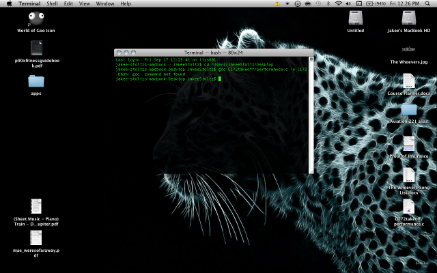Screen dimensions: 437x273
Task: Click the green Terminal cursor prompt
Action: (220, 79)
